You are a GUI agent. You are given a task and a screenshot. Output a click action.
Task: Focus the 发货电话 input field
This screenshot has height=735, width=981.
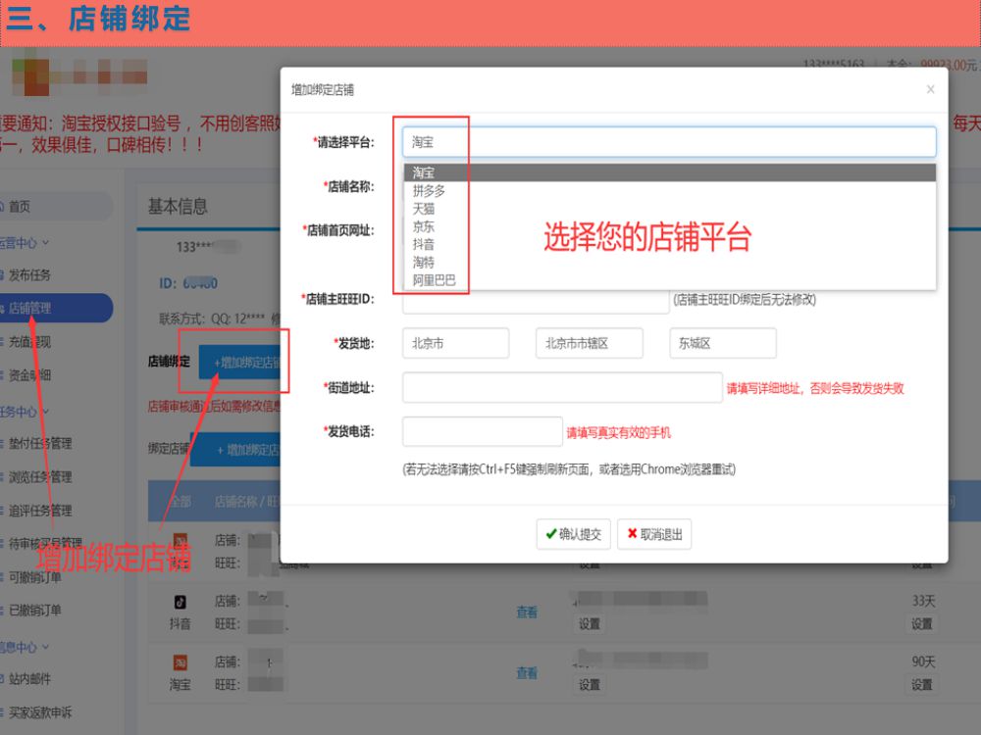pos(483,431)
